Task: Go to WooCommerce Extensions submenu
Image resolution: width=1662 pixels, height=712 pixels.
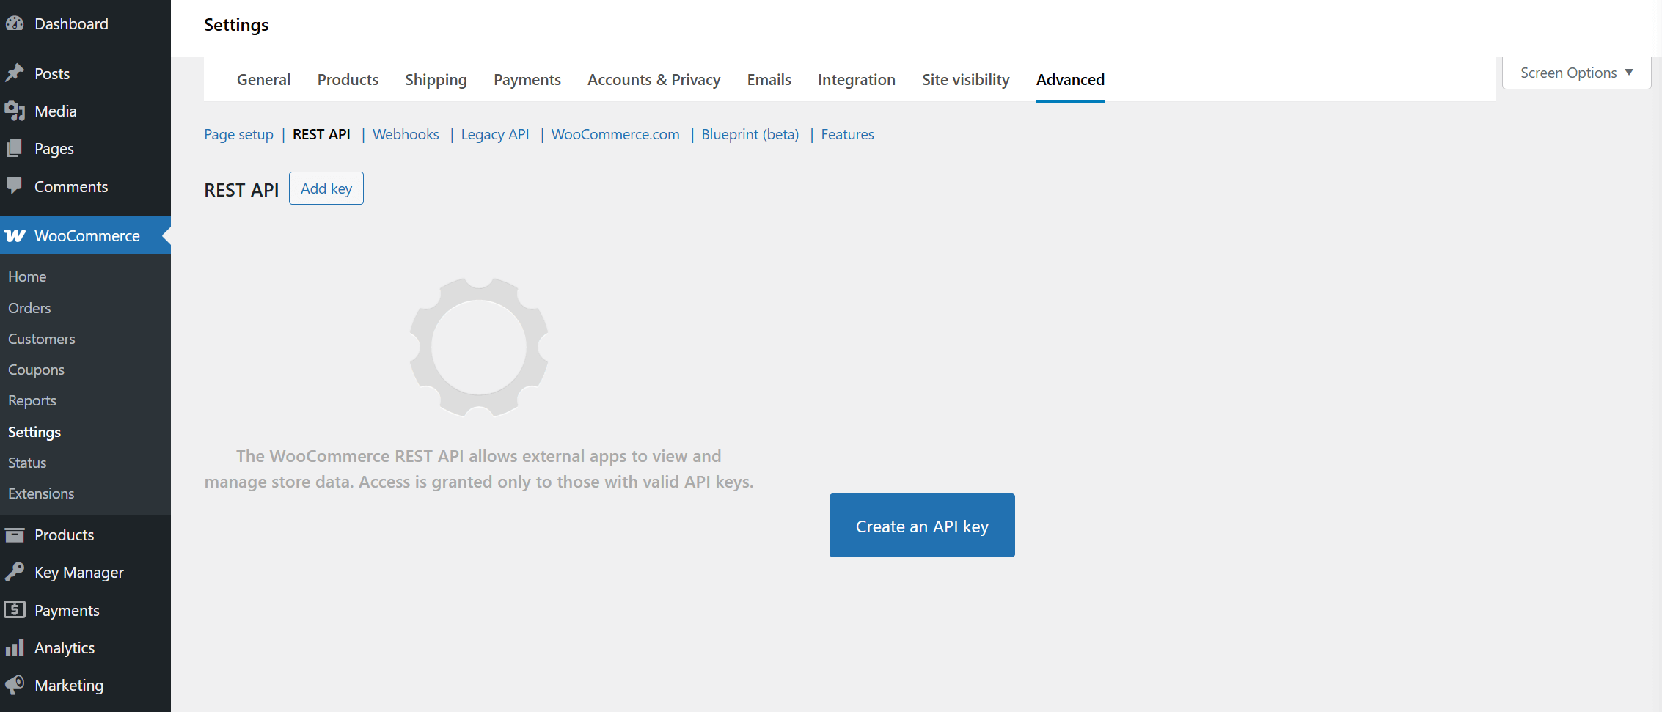Action: point(41,493)
